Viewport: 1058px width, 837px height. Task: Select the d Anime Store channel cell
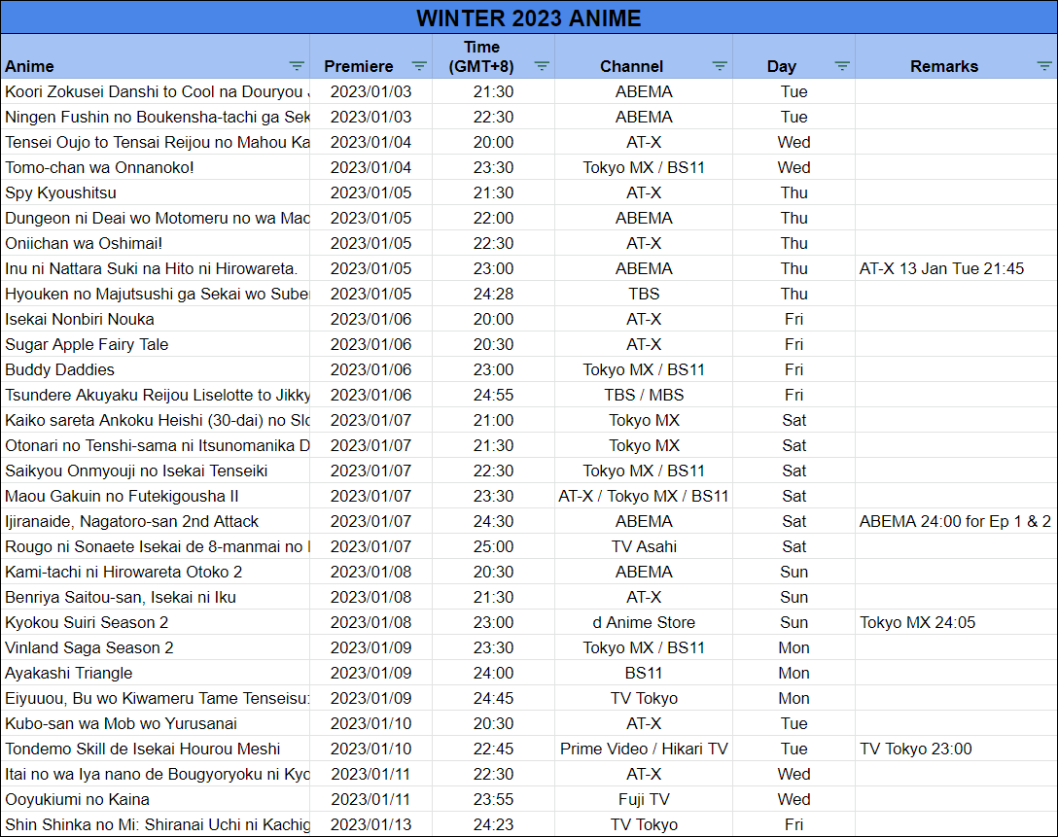point(644,622)
